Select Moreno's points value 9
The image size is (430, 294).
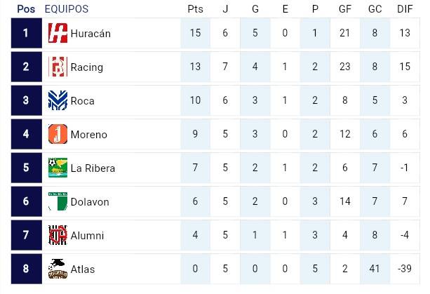194,135
